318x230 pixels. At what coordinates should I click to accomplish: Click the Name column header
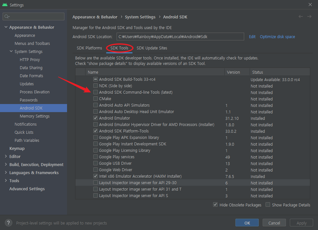(x=155, y=72)
